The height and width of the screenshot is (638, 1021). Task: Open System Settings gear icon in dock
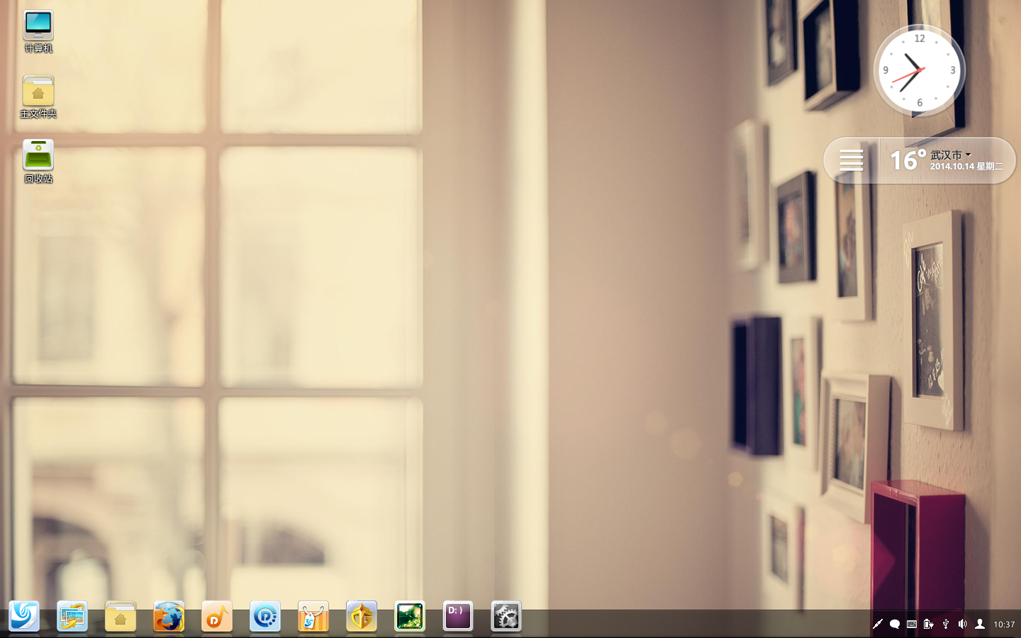click(x=506, y=617)
